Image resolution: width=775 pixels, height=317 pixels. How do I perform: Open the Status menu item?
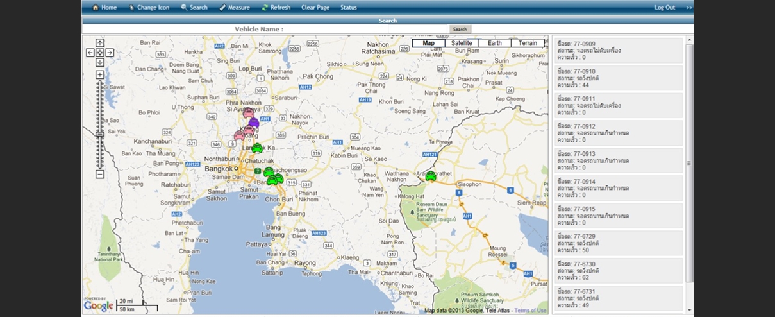tap(349, 8)
